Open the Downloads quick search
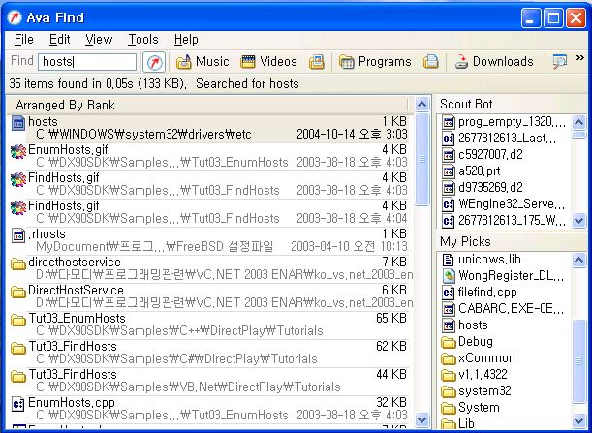 (494, 62)
